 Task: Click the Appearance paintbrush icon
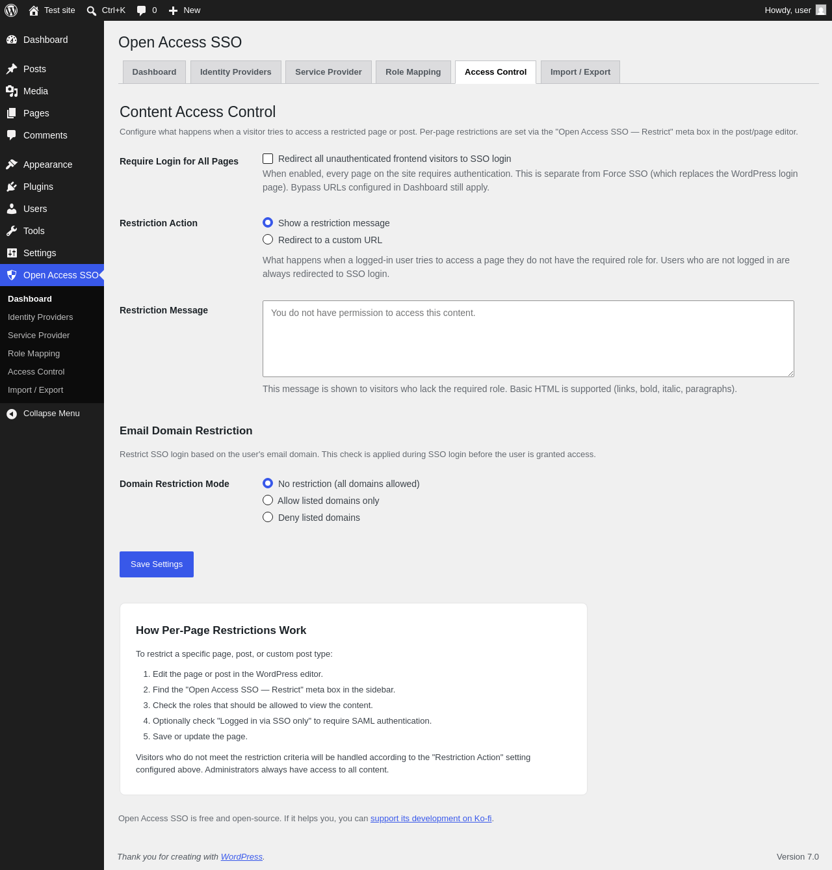12,165
